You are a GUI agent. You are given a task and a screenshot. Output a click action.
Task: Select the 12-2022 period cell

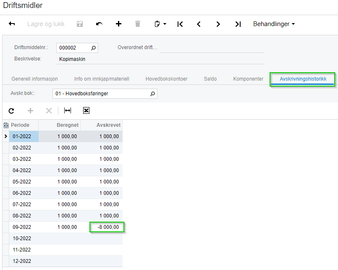[x=24, y=261]
